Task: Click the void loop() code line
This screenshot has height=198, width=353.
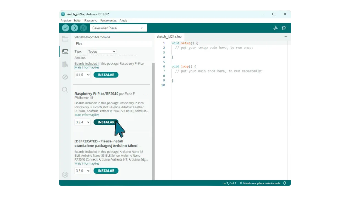Action: click(x=184, y=66)
